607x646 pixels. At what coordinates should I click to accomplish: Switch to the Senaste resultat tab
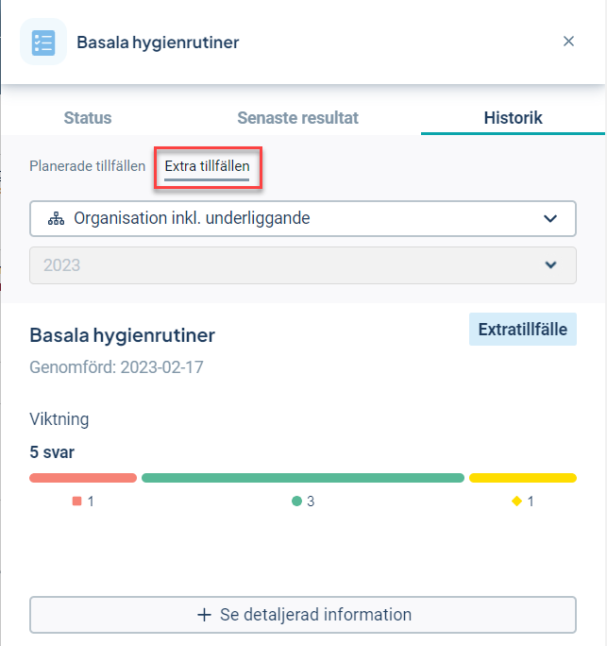click(x=297, y=118)
